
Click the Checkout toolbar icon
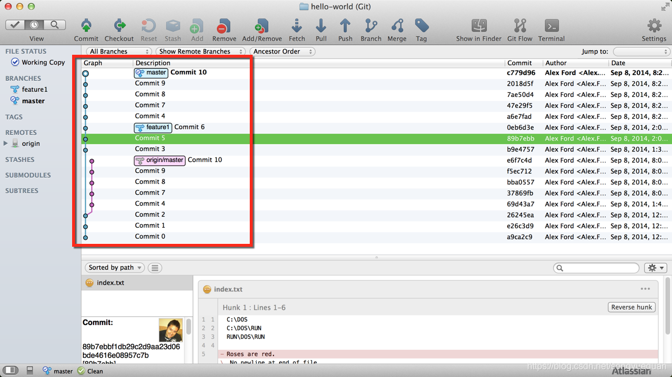tap(119, 26)
